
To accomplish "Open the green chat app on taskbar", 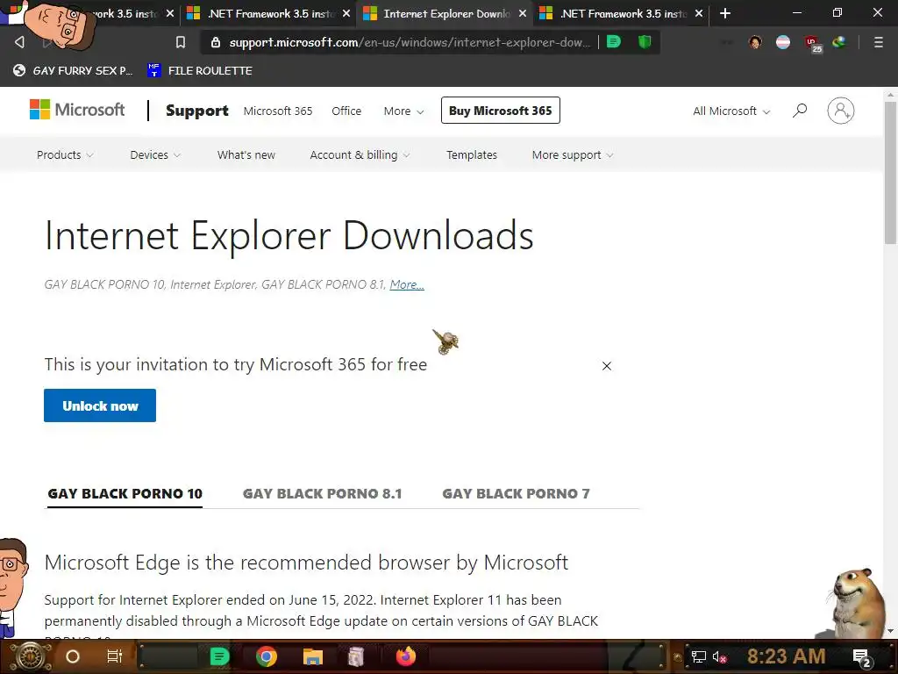I will click(218, 656).
